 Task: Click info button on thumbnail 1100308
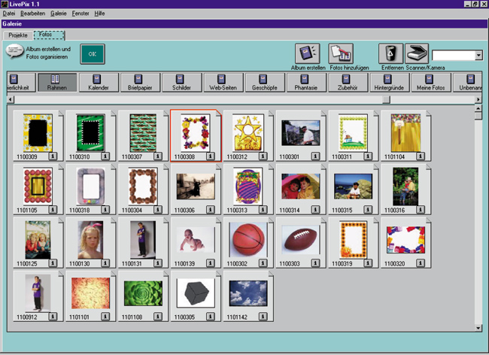click(x=211, y=156)
